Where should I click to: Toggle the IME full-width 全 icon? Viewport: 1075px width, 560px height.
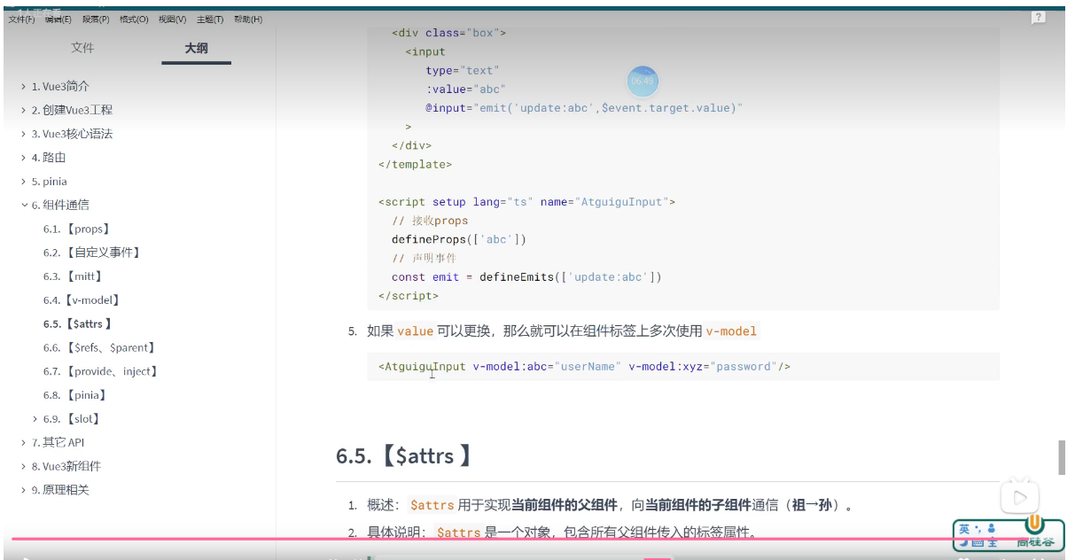click(992, 542)
